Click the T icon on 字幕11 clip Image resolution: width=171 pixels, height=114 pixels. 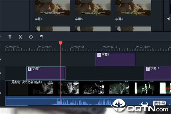[x=148, y=69]
